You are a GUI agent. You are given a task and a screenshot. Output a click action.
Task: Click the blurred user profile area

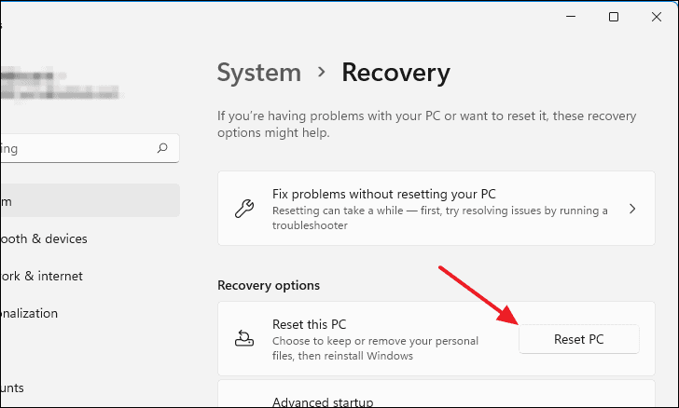click(x=61, y=83)
